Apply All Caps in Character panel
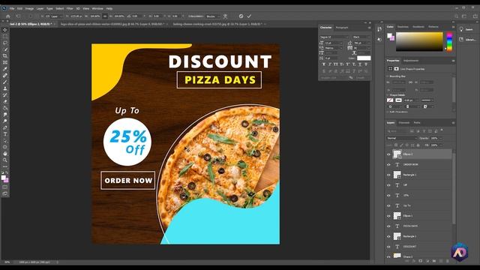Viewport: 480px width, 270px height. pyautogui.click(x=336, y=64)
